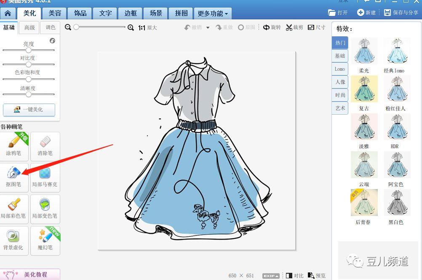Click the 亮度 slider handle
Image resolution: width=422 pixels, height=280 pixels.
[29, 50]
